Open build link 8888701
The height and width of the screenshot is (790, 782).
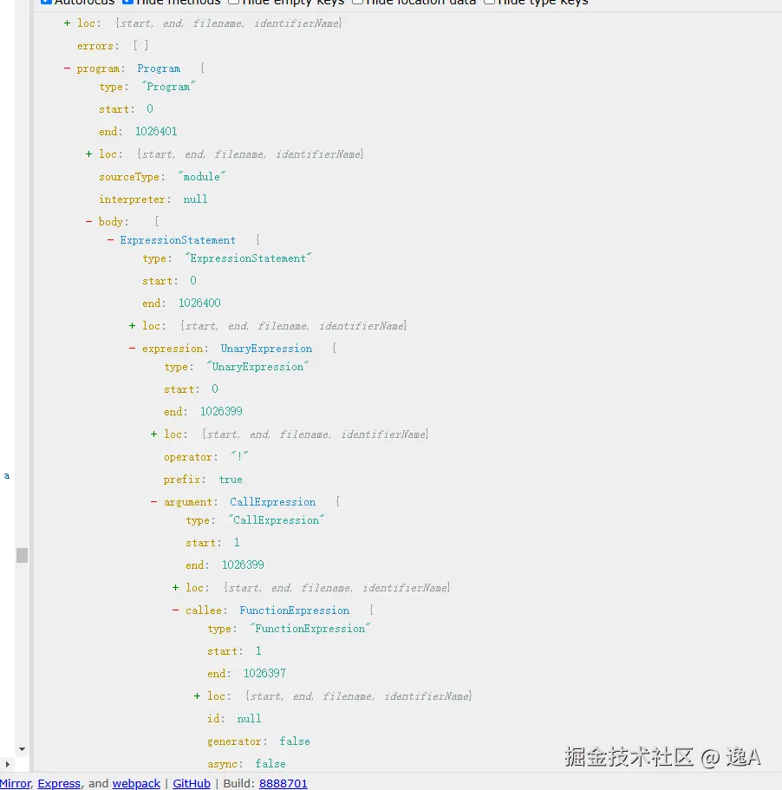(283, 783)
